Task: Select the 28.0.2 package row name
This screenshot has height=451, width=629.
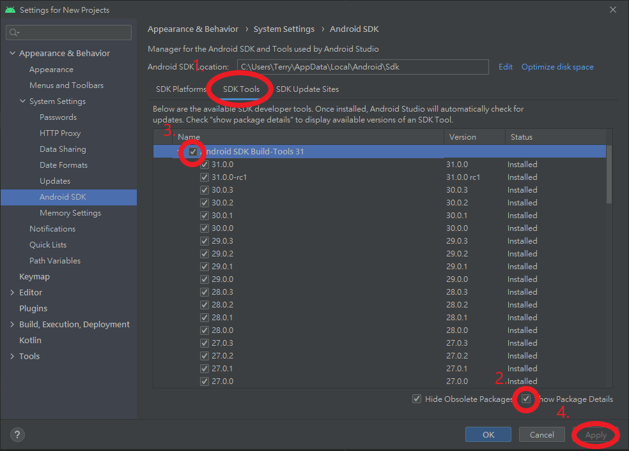Action: coord(222,305)
